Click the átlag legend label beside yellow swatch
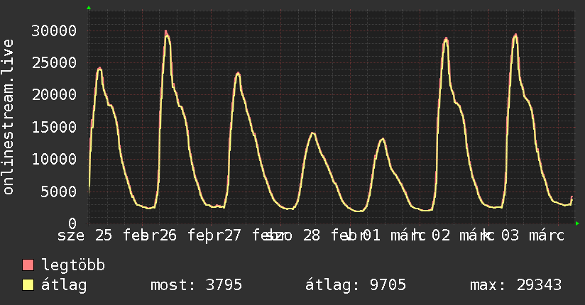The height and width of the screenshot is (305, 585). point(64,285)
